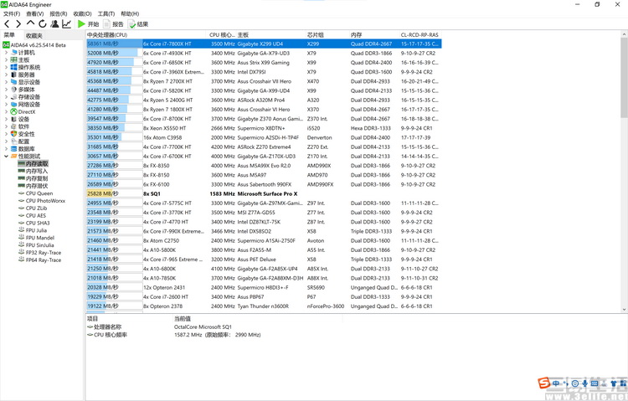
Task: Select the 内存复制 benchmark
Action: click(37, 178)
